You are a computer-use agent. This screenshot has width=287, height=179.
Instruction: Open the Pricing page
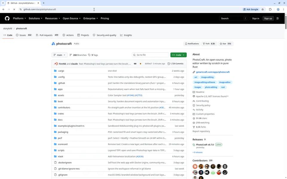[x=105, y=18]
